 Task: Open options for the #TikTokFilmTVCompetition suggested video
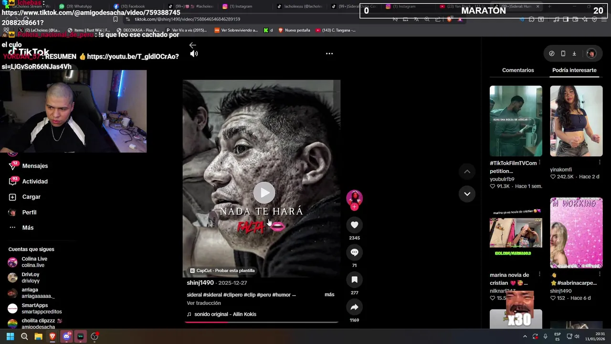[539, 163]
